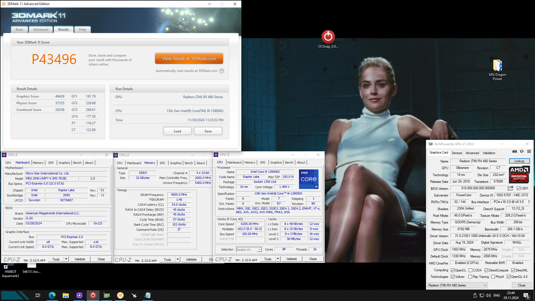Click the volume icon in the system tray
Image resolution: width=535 pixels, height=301 pixels.
(x=488, y=295)
